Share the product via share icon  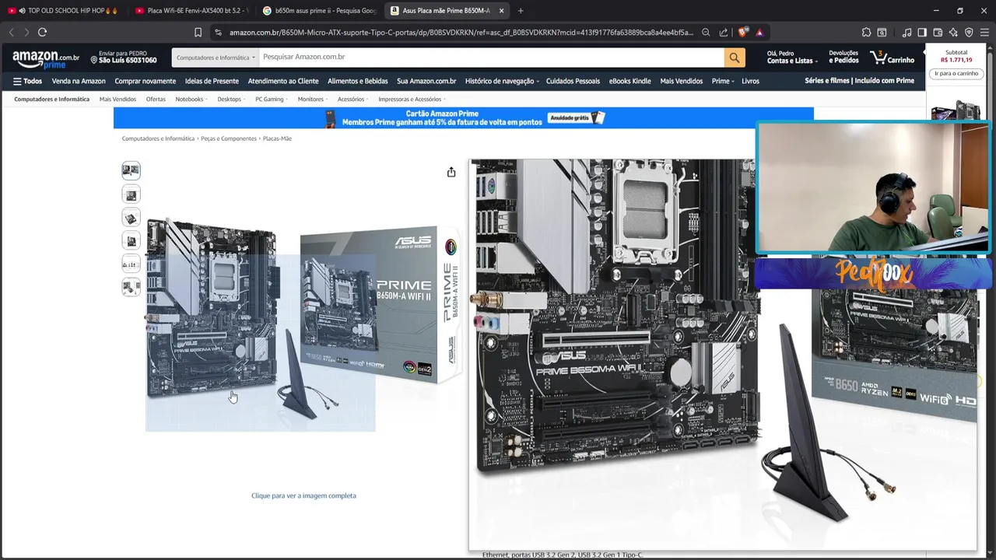pyautogui.click(x=451, y=172)
